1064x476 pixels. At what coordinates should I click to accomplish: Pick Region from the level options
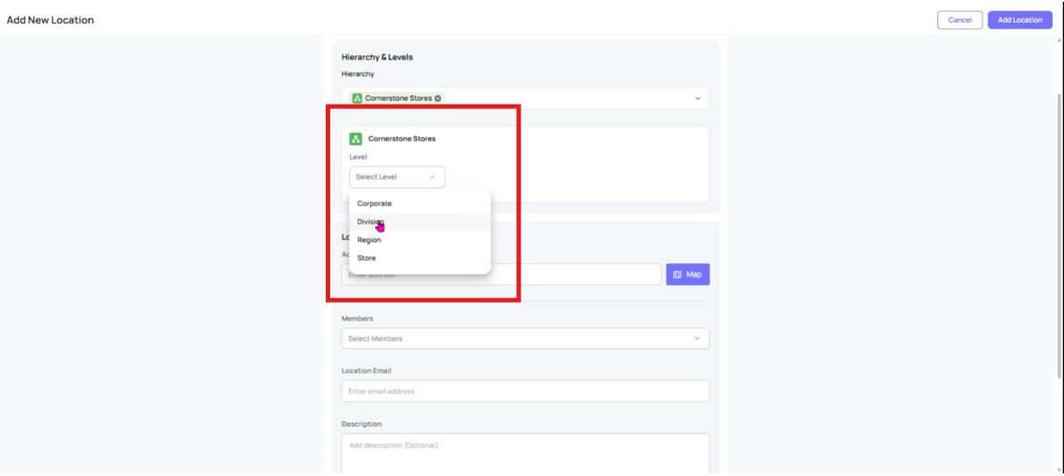point(370,240)
